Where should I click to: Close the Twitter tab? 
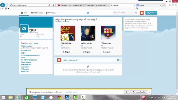click(x=134, y=5)
